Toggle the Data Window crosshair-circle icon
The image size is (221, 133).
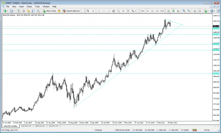(24, 11)
